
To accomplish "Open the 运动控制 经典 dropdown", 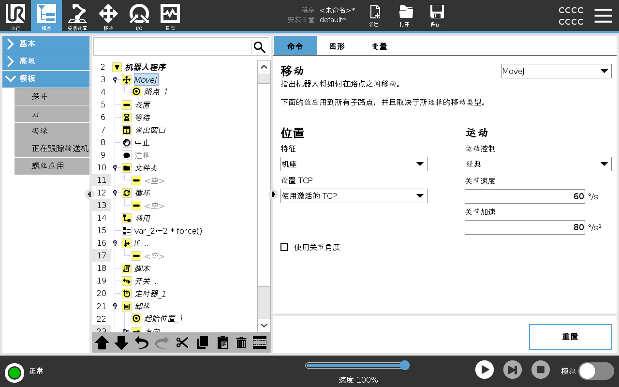I will pyautogui.click(x=538, y=164).
